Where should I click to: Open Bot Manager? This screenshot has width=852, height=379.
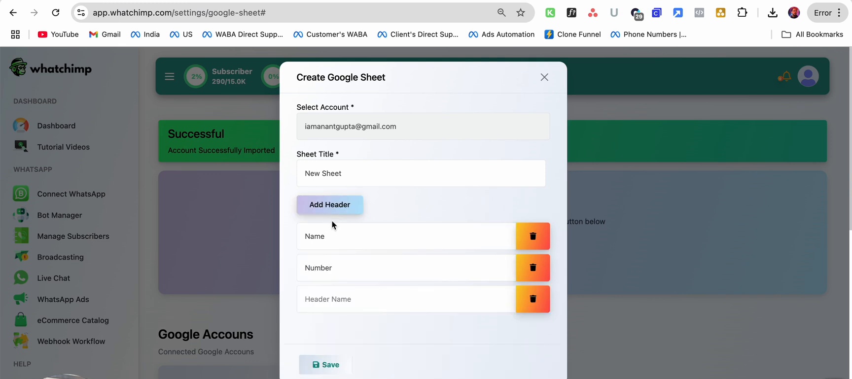pyautogui.click(x=59, y=215)
